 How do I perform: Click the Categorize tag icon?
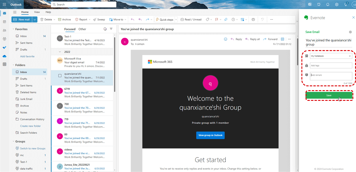207,20
